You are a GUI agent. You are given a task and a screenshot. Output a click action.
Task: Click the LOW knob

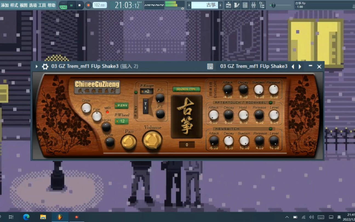tap(110, 142)
